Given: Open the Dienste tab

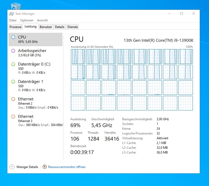Looking at the screenshot, I should pyautogui.click(x=73, y=27).
